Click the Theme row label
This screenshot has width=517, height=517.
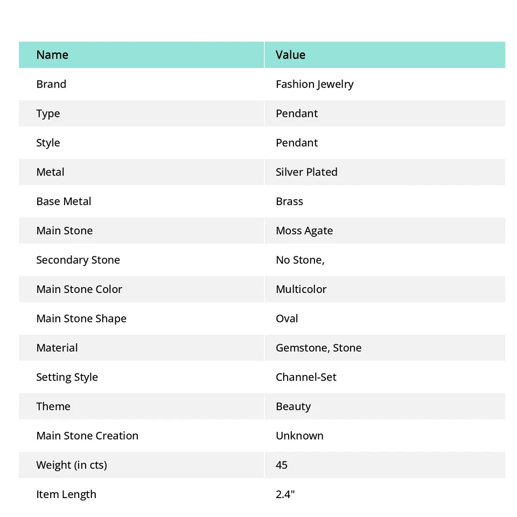point(53,407)
